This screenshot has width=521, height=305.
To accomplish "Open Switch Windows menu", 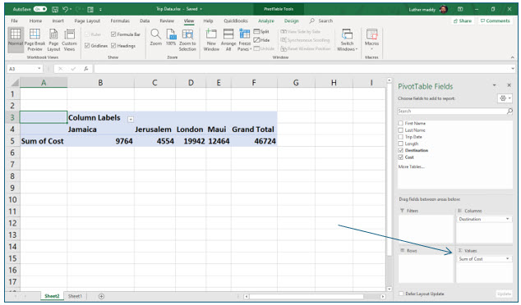I will [347, 39].
